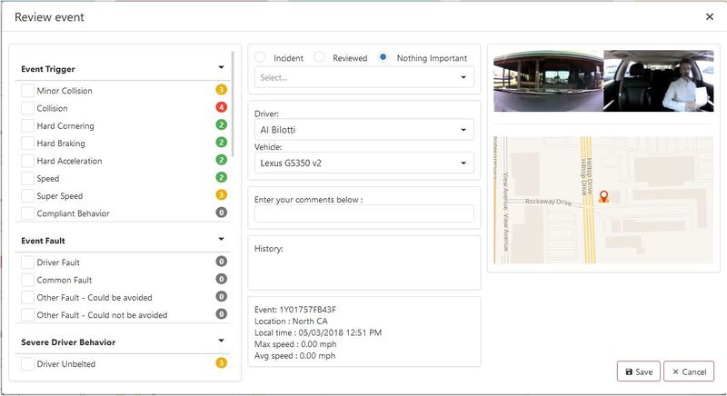Click the Driver Unbelted count badge
The image size is (727, 396).
(221, 363)
